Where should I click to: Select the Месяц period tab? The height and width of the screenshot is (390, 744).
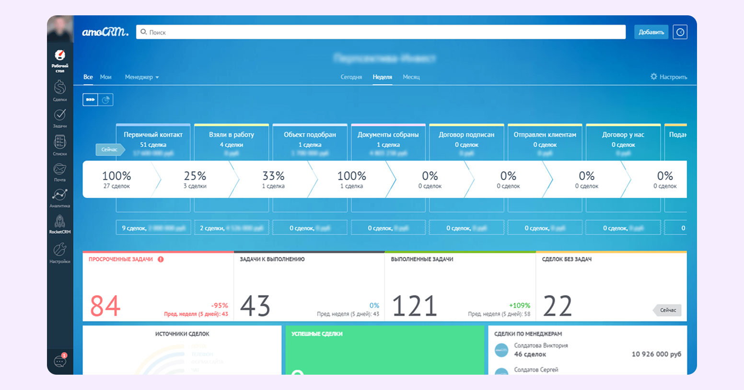411,77
